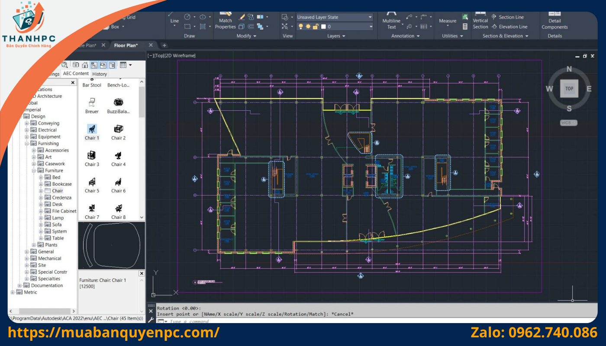This screenshot has width=606, height=346.
Task: Click the Breuer chair icon
Action: [x=92, y=103]
